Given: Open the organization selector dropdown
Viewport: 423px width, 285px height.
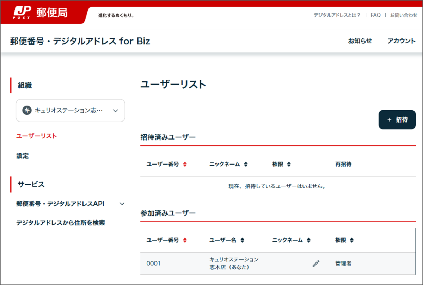Looking at the screenshot, I should tap(70, 110).
